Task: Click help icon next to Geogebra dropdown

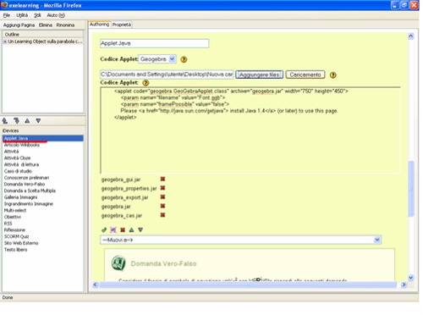Action: point(184,59)
